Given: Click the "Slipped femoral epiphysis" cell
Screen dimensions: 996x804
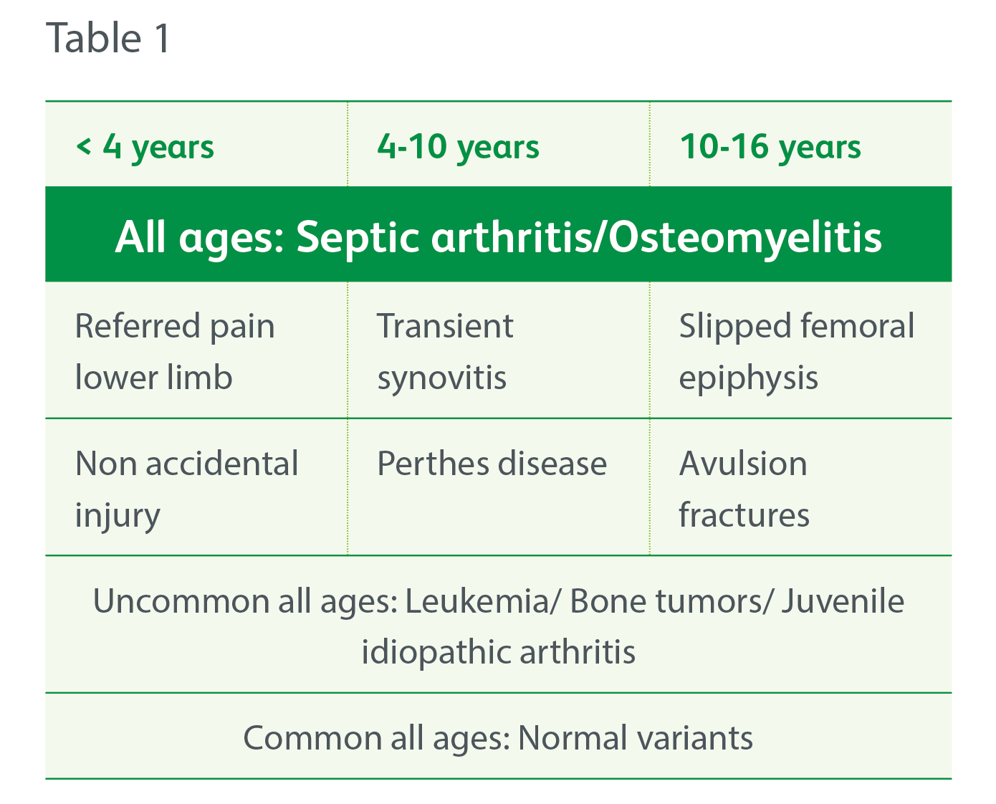Looking at the screenshot, I should pos(796,351).
